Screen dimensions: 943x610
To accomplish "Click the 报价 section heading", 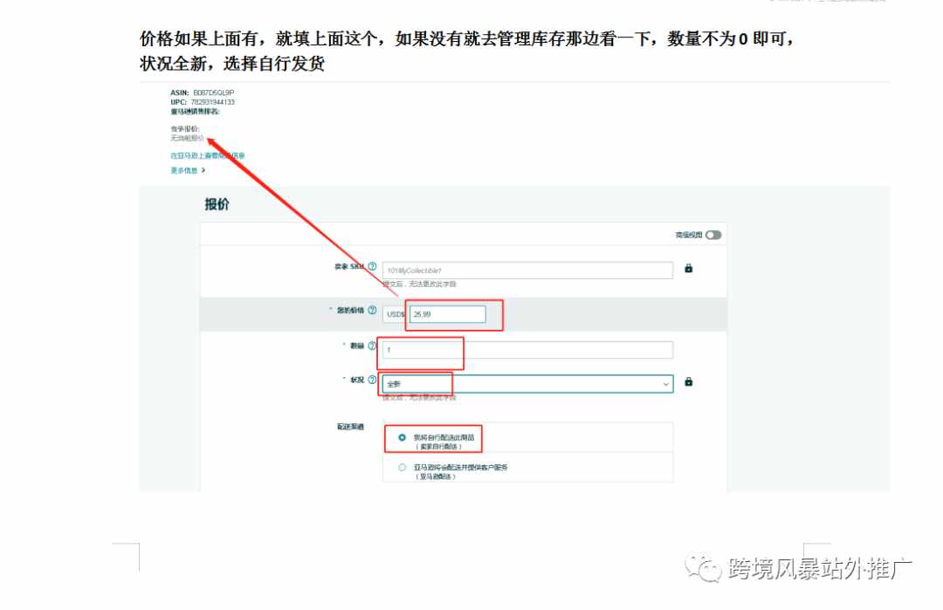I will pyautogui.click(x=217, y=204).
